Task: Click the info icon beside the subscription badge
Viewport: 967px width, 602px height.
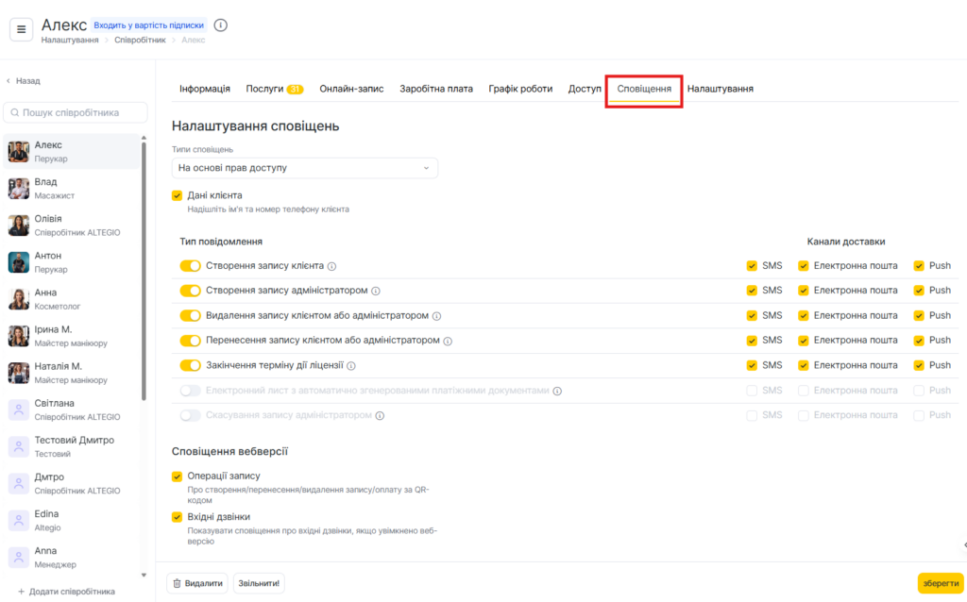Action: pyautogui.click(x=221, y=25)
